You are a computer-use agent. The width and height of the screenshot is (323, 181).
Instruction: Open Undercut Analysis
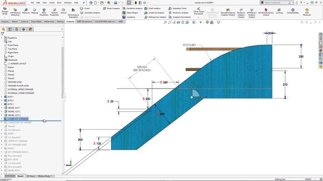(154, 13)
